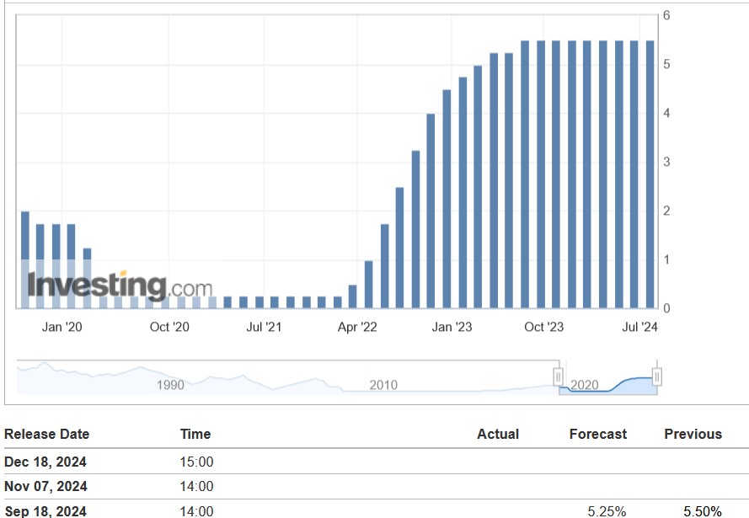
Task: Click the Dec 18, 2024 release date
Action: pos(45,462)
